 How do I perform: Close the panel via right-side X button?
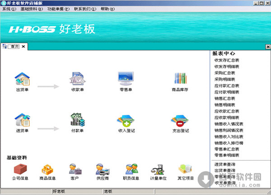[x=268, y=47]
